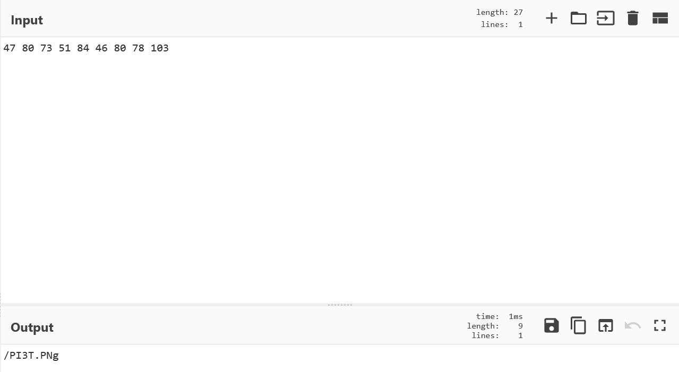Clear input and output with trash icon
The width and height of the screenshot is (679, 372).
point(633,19)
